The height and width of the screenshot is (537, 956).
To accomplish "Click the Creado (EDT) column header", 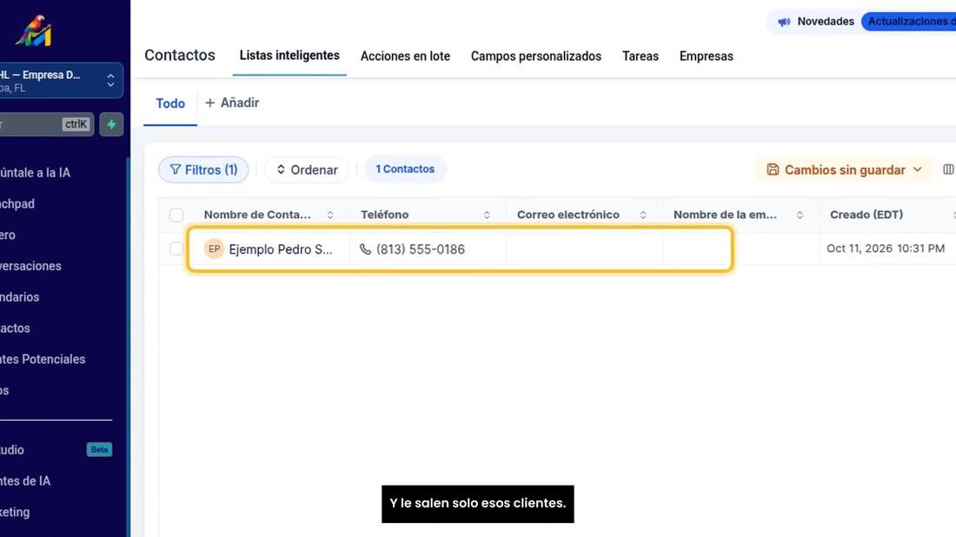I will click(866, 215).
